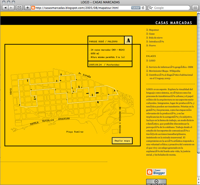Open the Nuevo link
Image resolution: width=200 pixels, height=185 pixels.
point(152,45)
